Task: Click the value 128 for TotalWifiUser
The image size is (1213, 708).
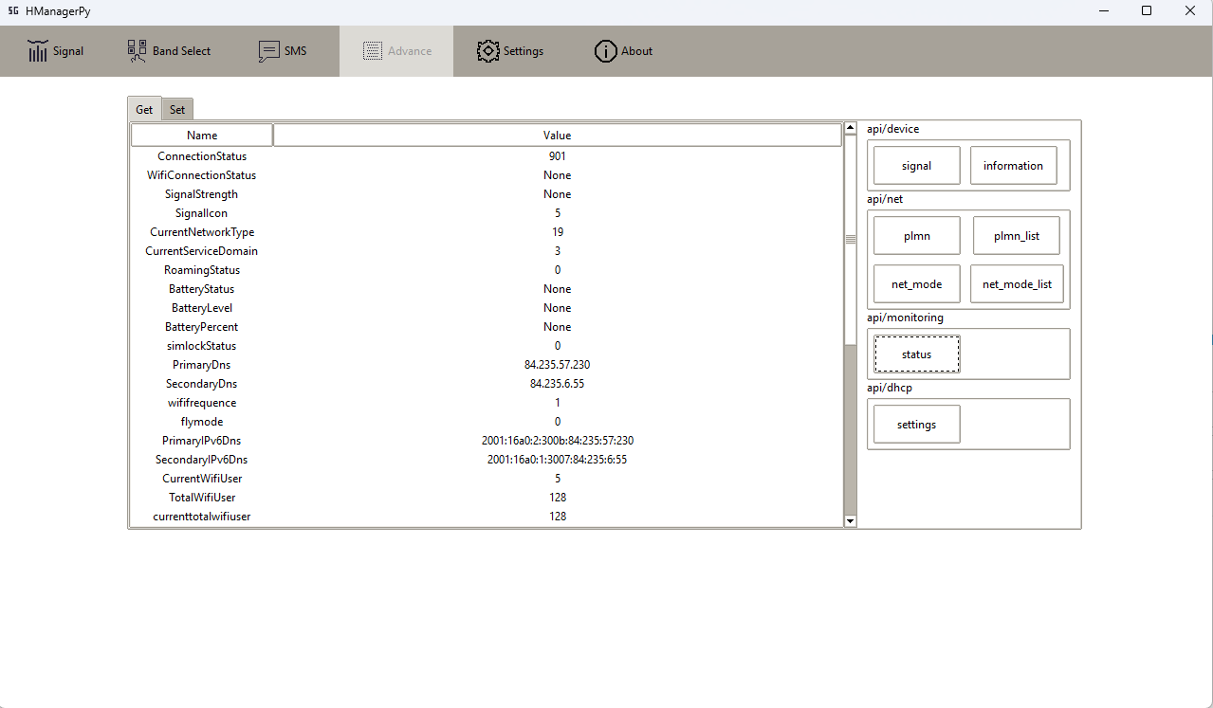Action: (558, 498)
